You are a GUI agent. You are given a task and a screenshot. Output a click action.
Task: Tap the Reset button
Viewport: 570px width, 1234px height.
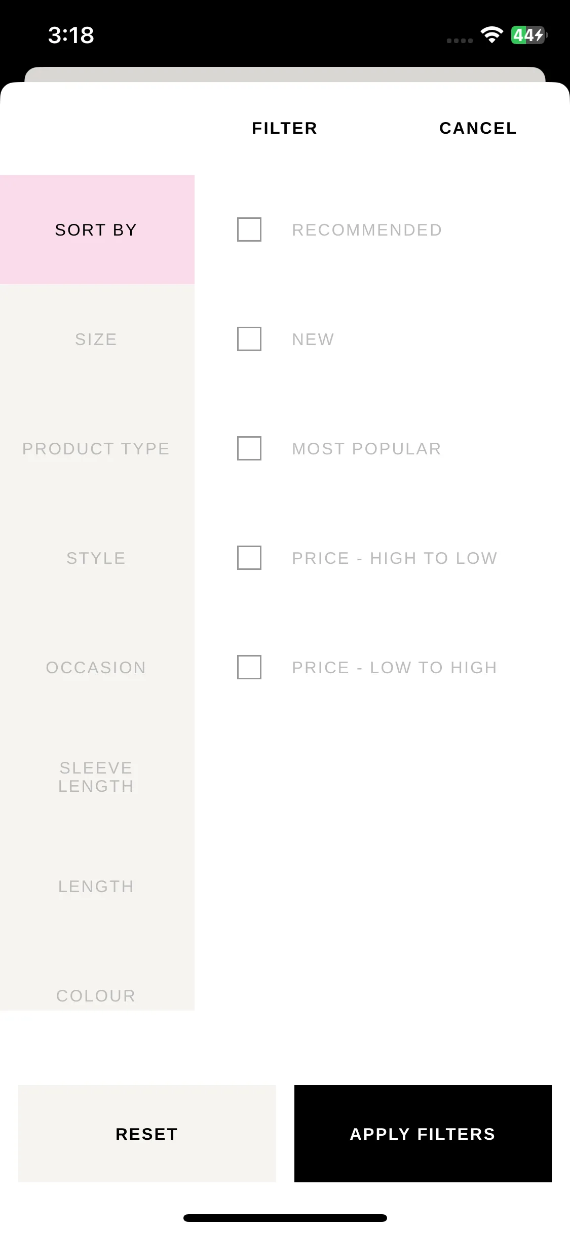tap(147, 1134)
